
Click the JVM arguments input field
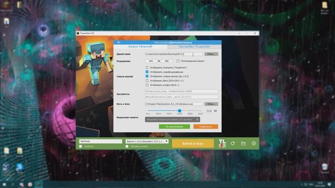(x=182, y=91)
